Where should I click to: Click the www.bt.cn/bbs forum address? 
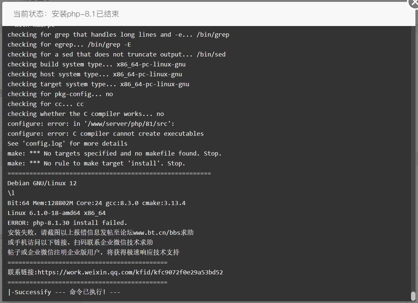157,233
